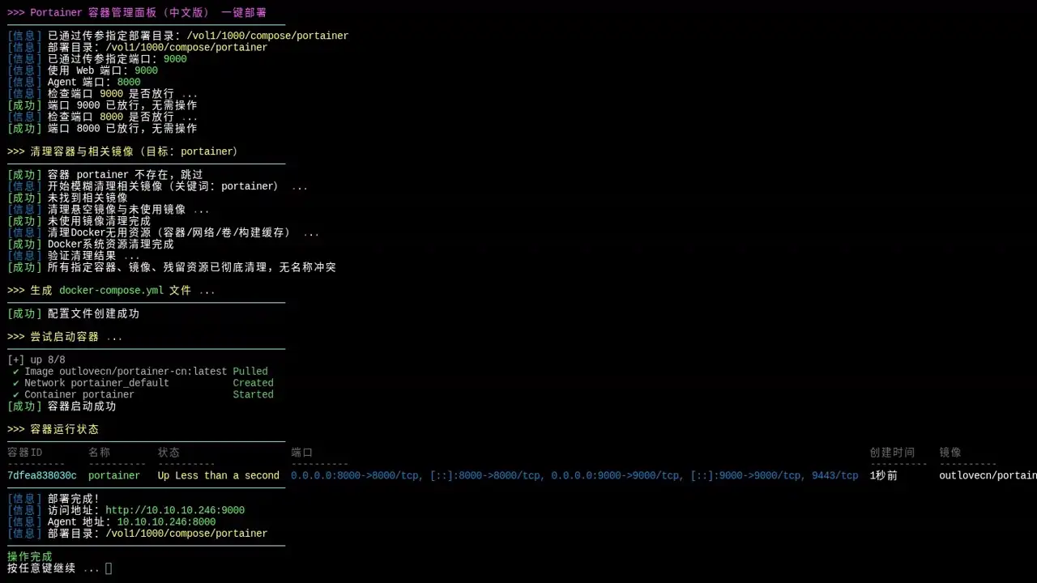Screen dimensions: 1037x583
Task: Select the port mapping 0.0.0.0:9000->9000/tcp
Action: (615, 476)
